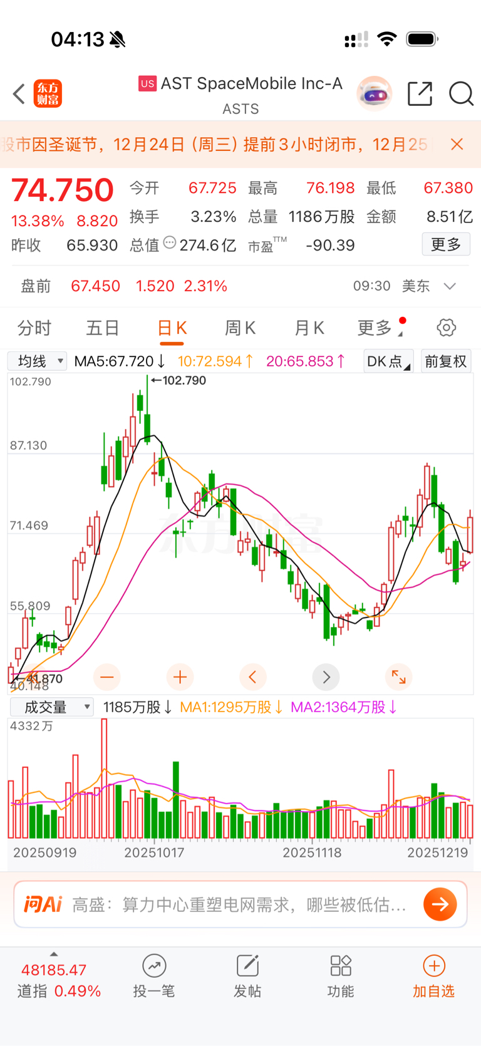This screenshot has height=1046, width=481.
Task: Zoom out chart with minus button
Action: coord(107,677)
